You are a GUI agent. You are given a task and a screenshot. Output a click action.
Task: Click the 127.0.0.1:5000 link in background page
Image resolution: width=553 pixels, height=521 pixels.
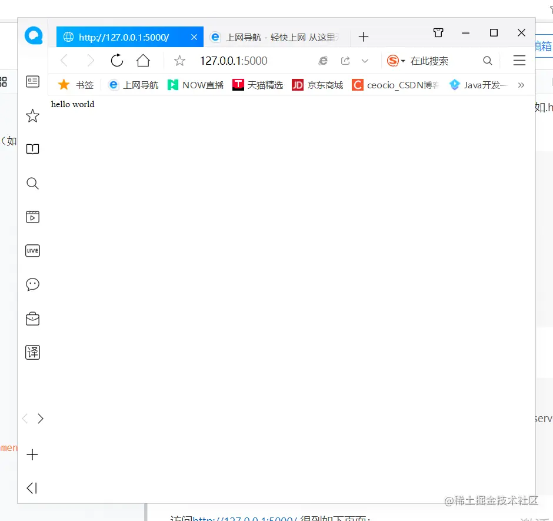[245, 519]
